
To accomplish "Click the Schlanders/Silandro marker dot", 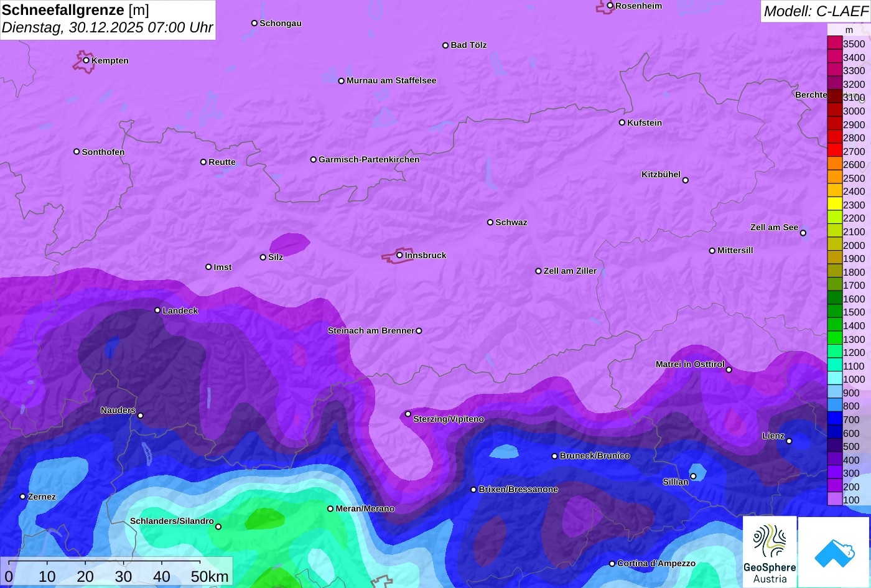I will pyautogui.click(x=218, y=526).
